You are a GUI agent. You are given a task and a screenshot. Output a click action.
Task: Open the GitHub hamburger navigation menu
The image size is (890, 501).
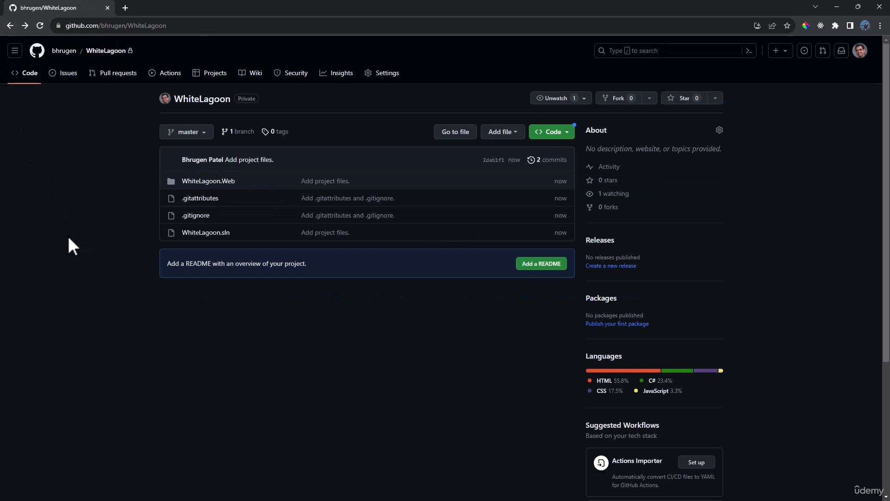pyautogui.click(x=15, y=51)
